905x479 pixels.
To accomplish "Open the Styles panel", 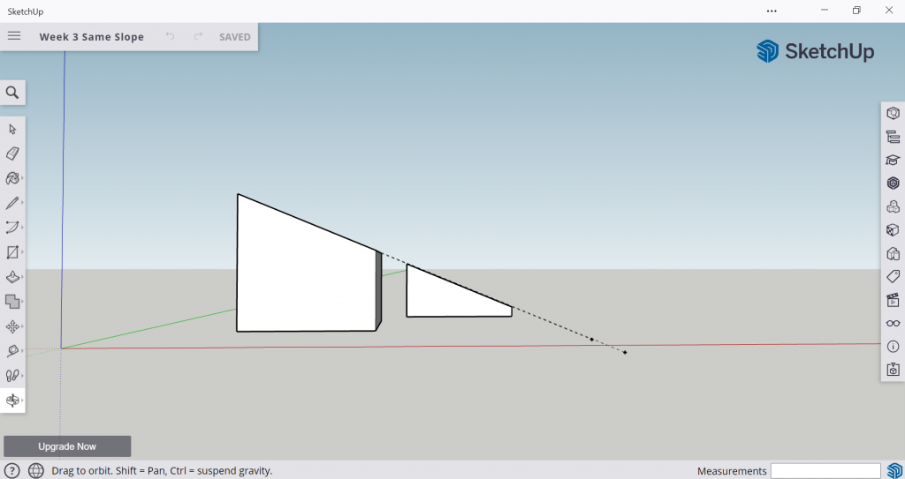I will [893, 253].
